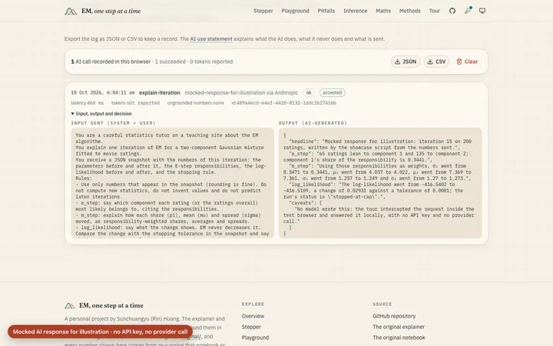Viewport: 553px width, 346px height.
Task: Click 'mocked-response-for-illustration via Anthropic' text
Action: point(241,92)
